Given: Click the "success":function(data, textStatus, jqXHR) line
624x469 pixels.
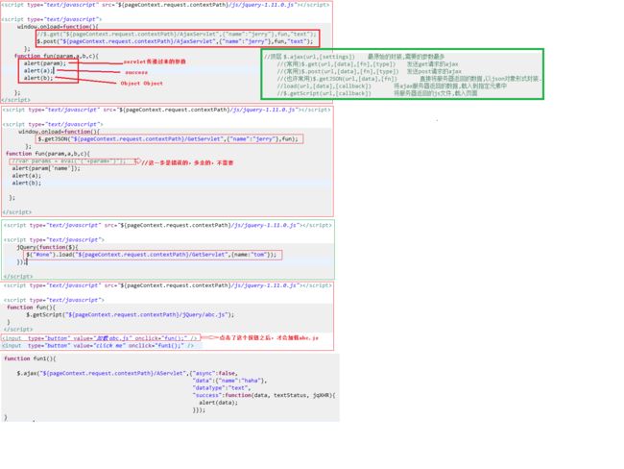Looking at the screenshot, I should [264, 396].
